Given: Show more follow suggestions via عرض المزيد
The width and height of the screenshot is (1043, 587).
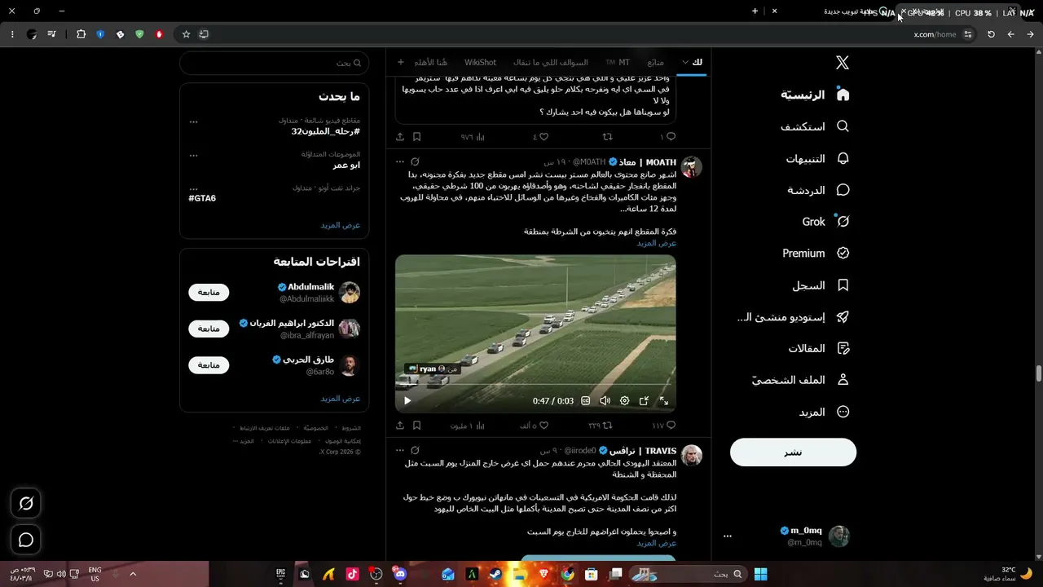Looking at the screenshot, I should [341, 399].
